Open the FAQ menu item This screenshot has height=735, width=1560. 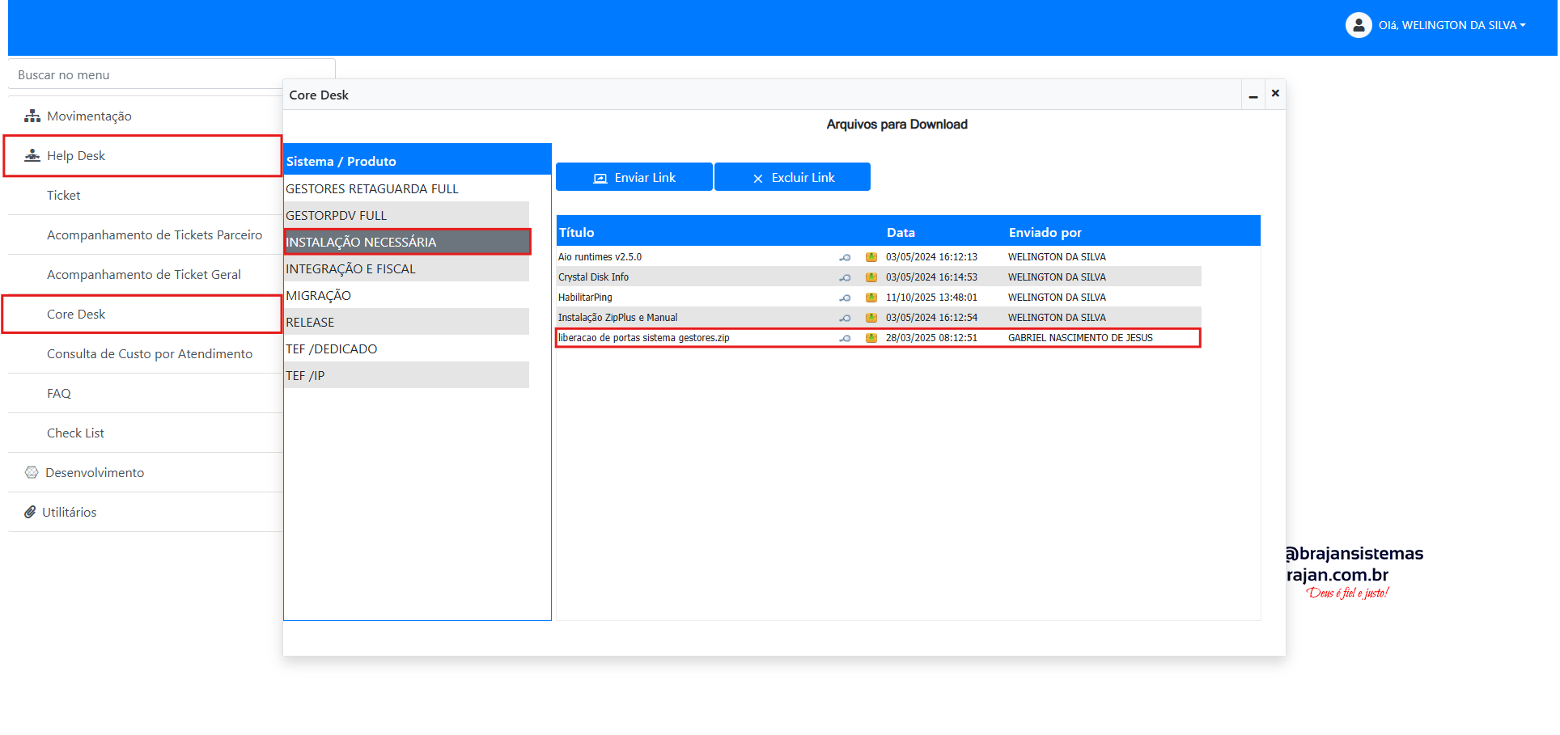point(59,393)
